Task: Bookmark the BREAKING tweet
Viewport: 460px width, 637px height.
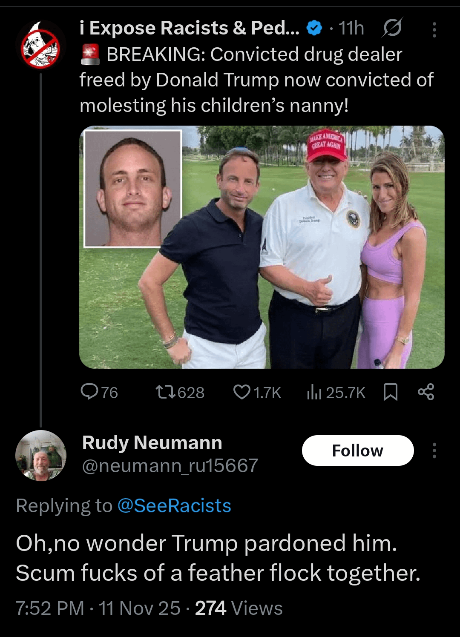Action: [390, 392]
